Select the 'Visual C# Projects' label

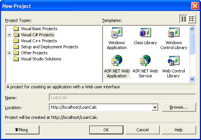pyautogui.click(x=37, y=35)
